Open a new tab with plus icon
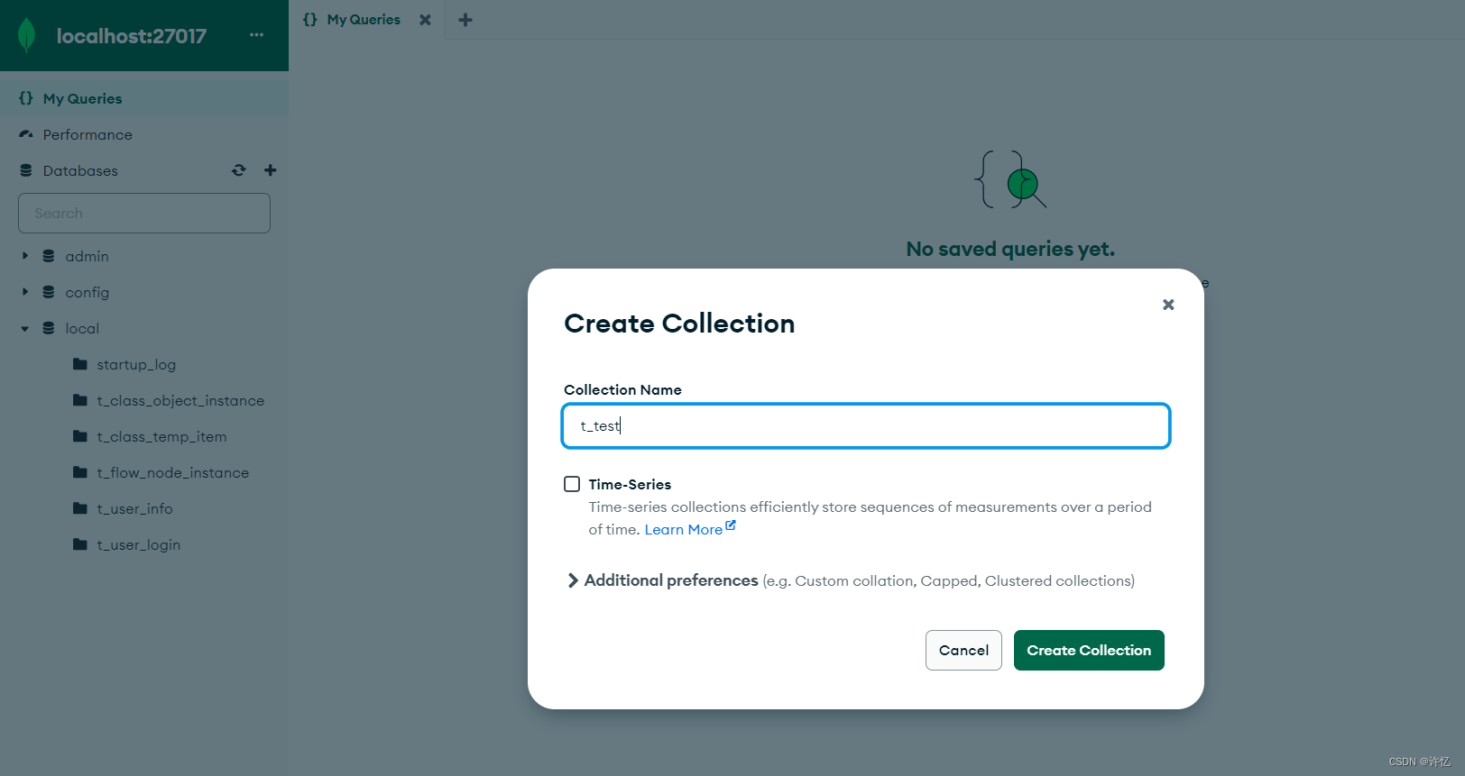 [x=465, y=20]
